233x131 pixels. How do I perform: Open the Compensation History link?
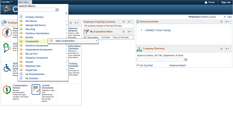pyautogui.click(x=20, y=87)
